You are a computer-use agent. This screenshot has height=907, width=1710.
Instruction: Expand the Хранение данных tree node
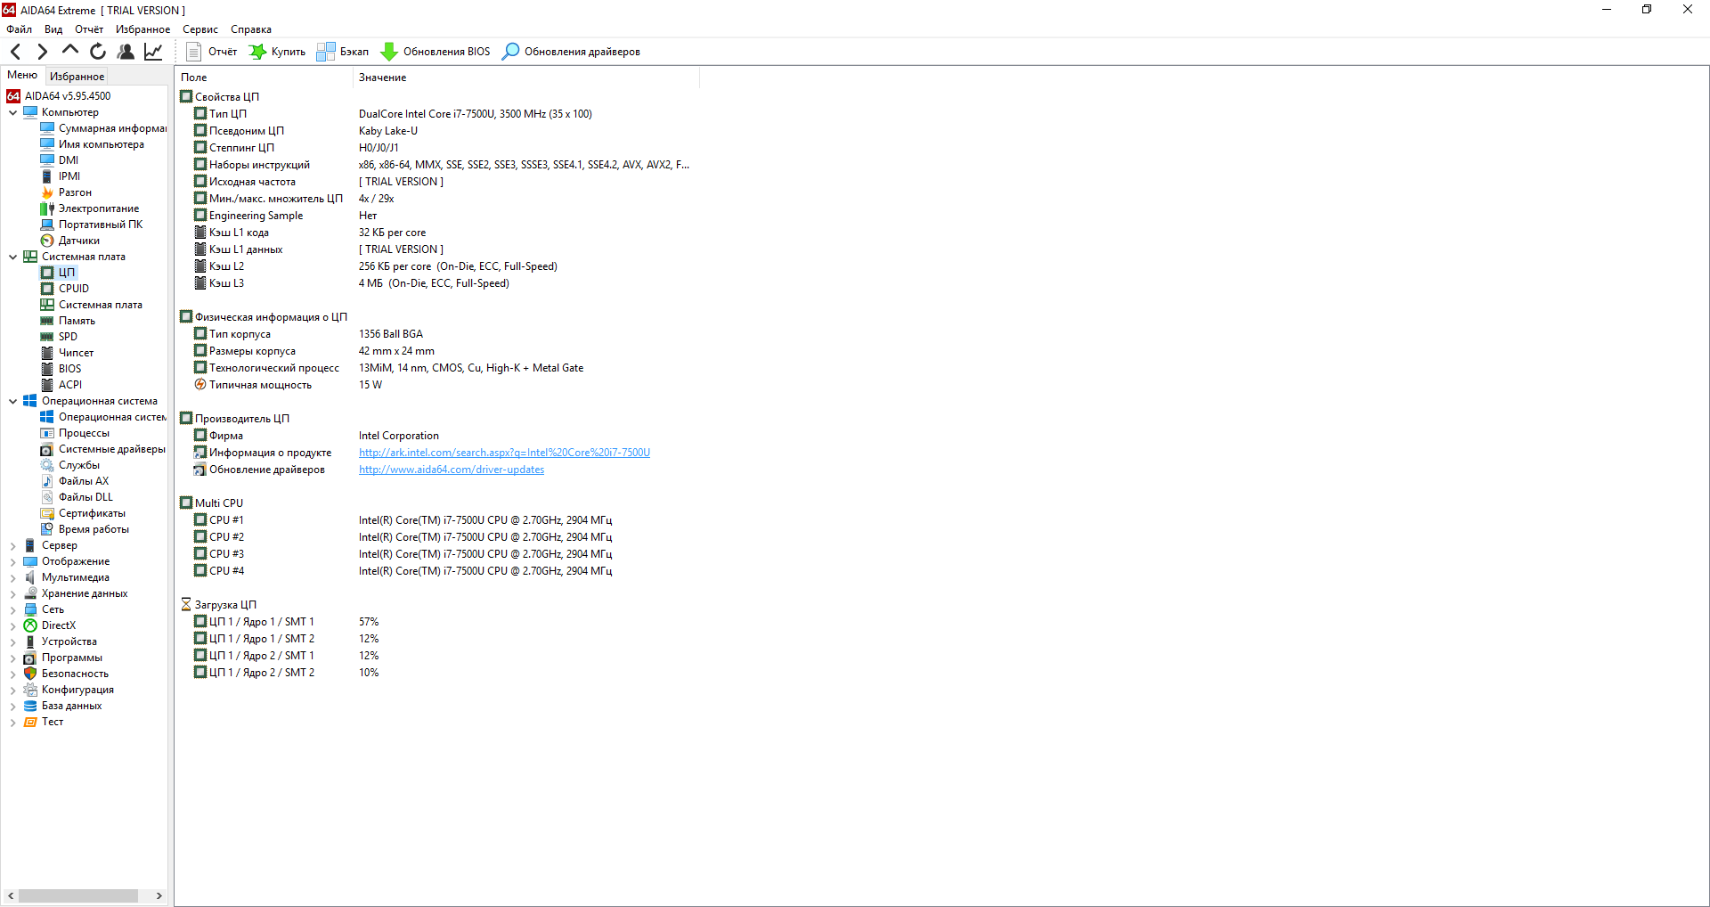coord(12,593)
